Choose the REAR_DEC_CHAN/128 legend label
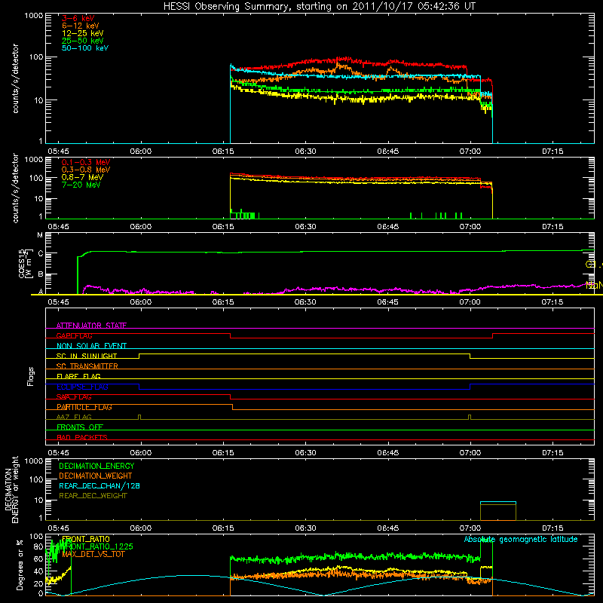 (x=99, y=486)
